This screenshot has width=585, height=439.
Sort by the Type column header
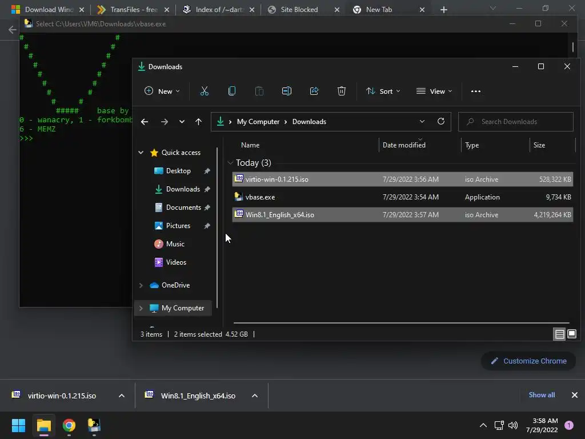pyautogui.click(x=472, y=145)
